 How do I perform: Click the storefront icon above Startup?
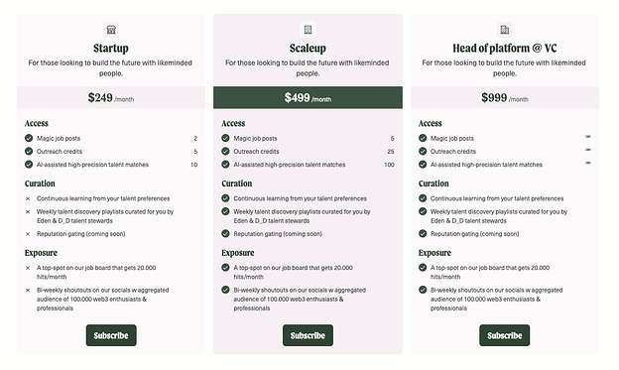tap(111, 30)
